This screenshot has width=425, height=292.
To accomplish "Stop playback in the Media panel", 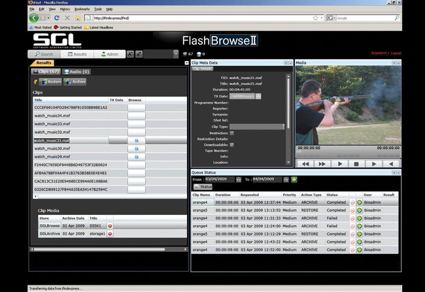I will tap(356, 164).
